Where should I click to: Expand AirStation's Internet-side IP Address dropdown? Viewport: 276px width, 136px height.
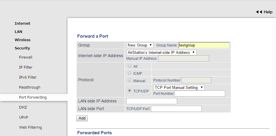point(161,52)
